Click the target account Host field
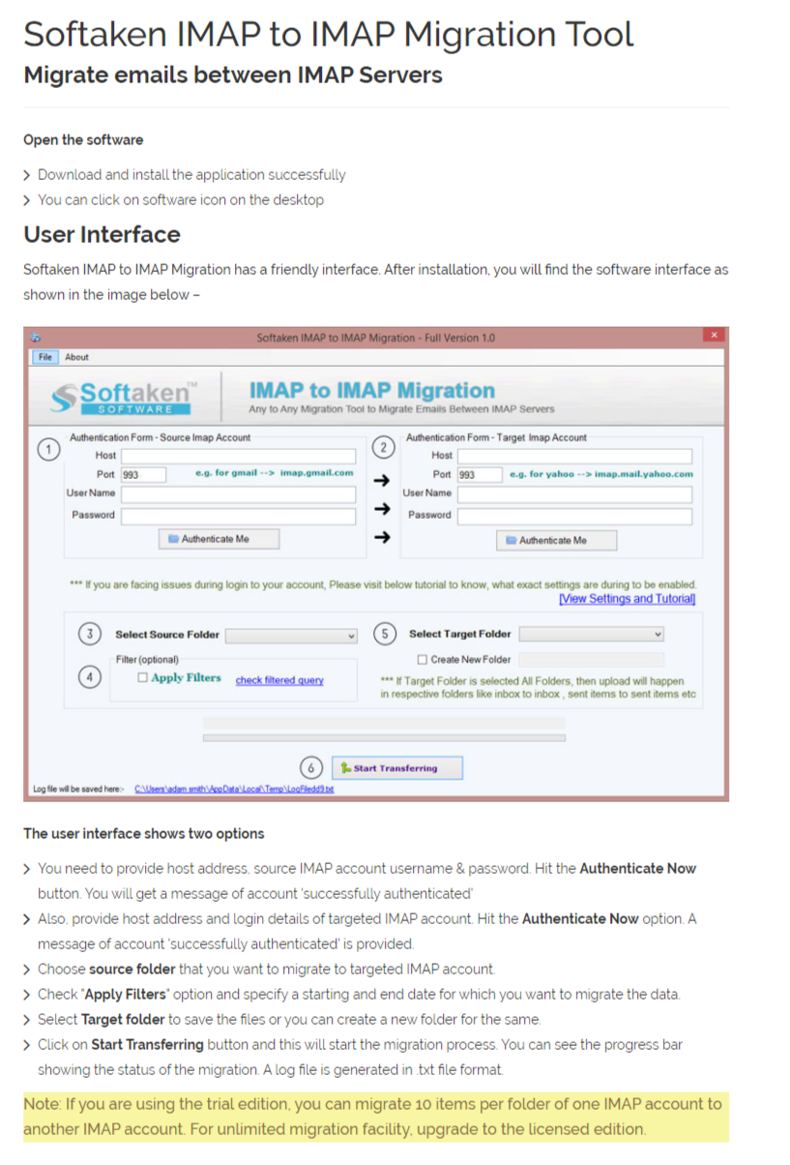 tap(574, 456)
